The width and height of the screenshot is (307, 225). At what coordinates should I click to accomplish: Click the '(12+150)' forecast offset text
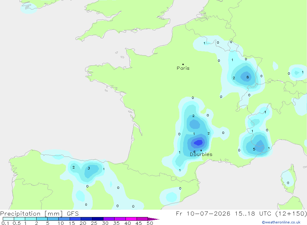(291, 213)
